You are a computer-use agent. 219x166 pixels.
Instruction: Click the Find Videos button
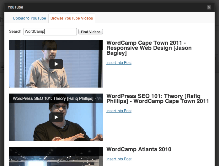click(90, 32)
